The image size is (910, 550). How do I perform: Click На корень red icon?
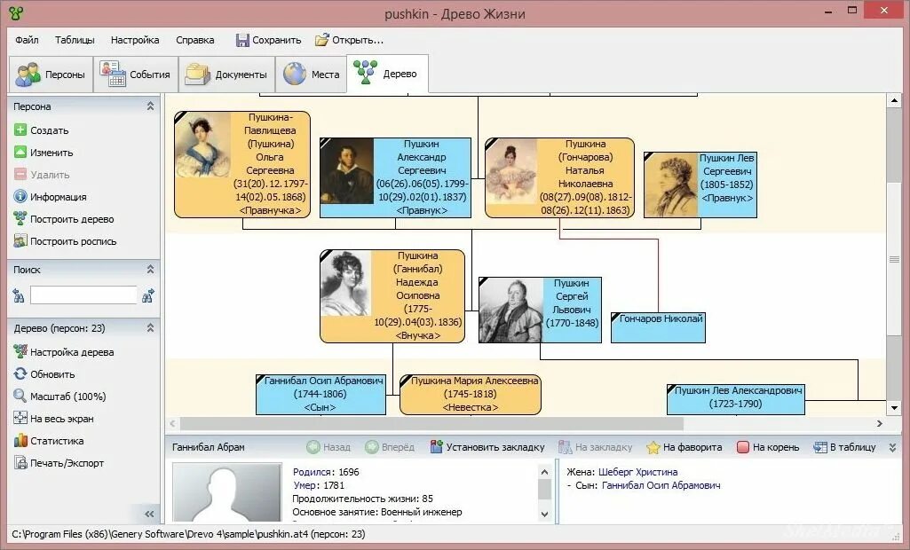[743, 447]
